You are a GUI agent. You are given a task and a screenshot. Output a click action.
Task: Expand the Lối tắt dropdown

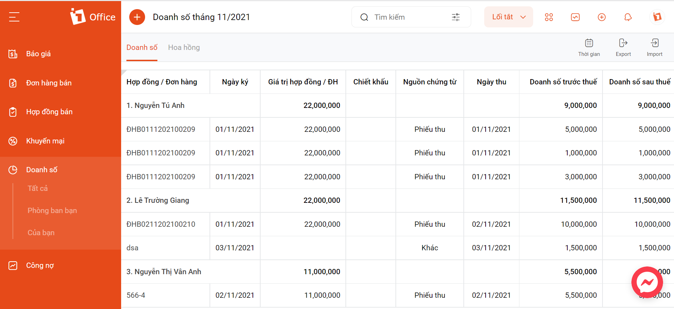pyautogui.click(x=508, y=17)
